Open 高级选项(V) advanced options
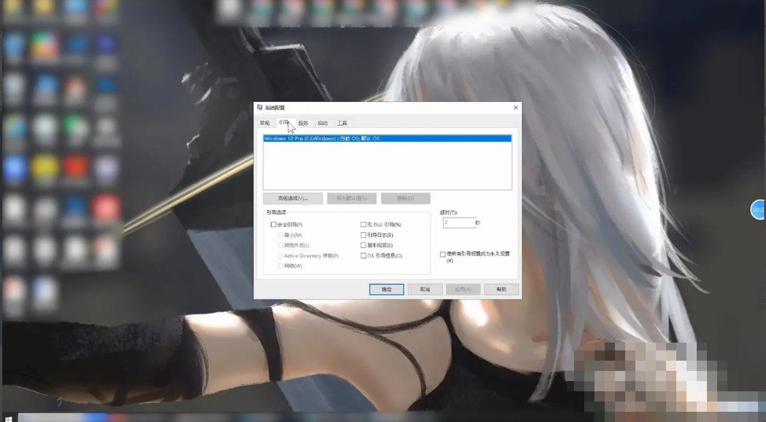The image size is (766, 422). coord(292,198)
